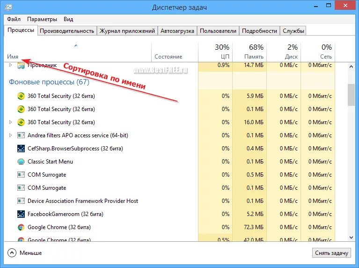Select the FacebookGameroom (32 бита) row name
Viewport: 359px width, 268px height.
coord(65,214)
